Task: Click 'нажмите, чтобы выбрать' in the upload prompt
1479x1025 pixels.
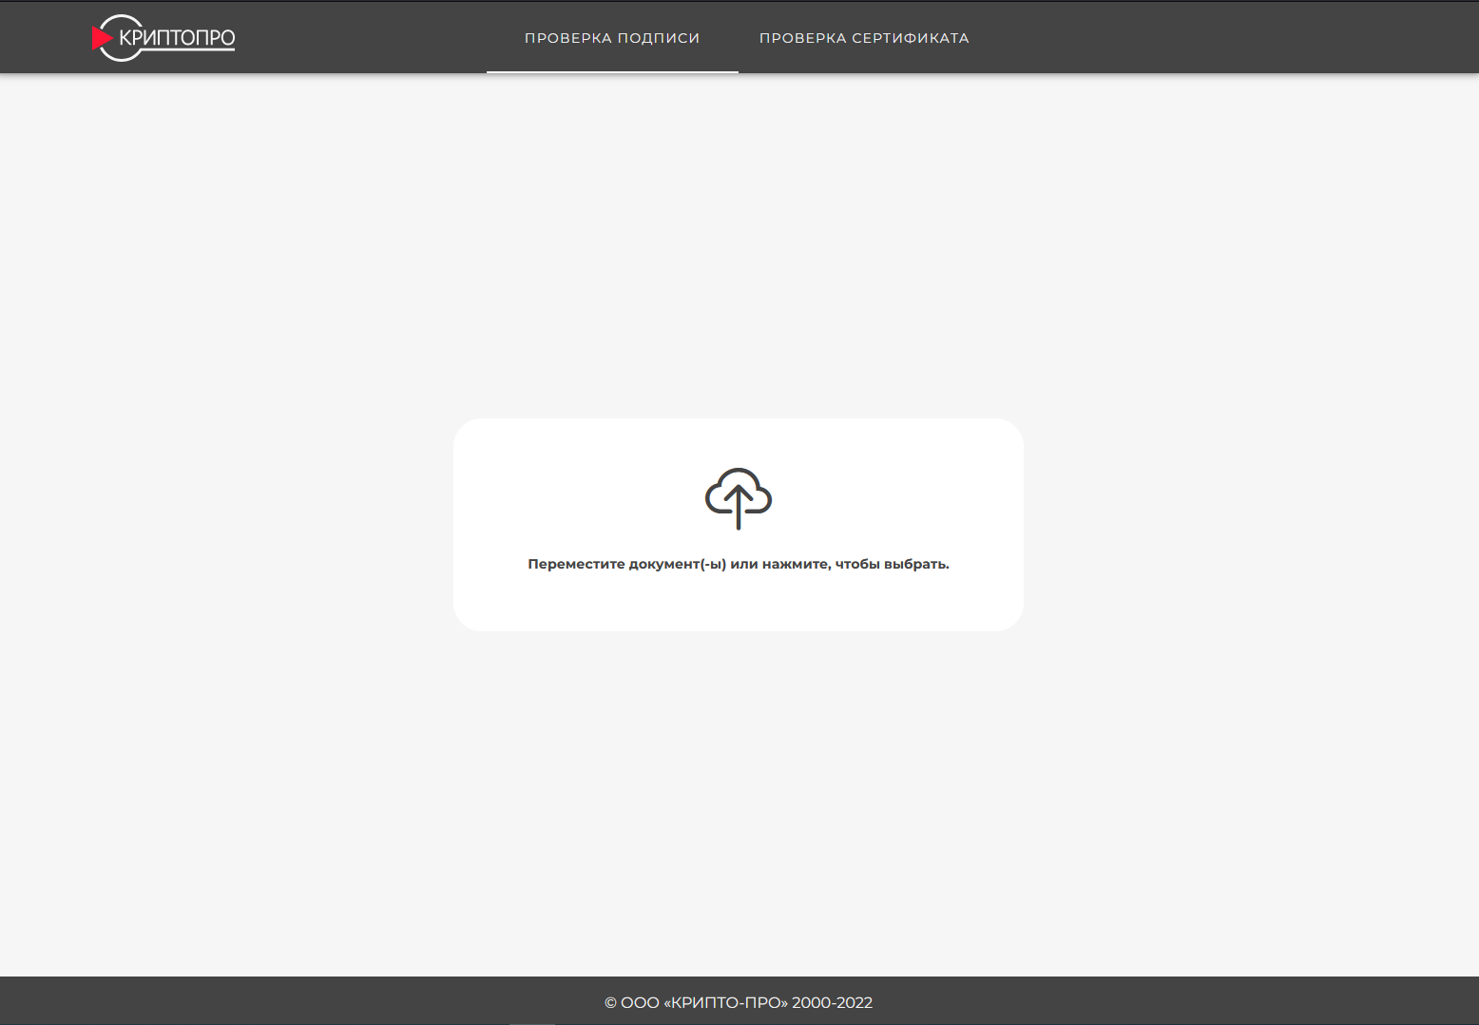Action: point(855,564)
